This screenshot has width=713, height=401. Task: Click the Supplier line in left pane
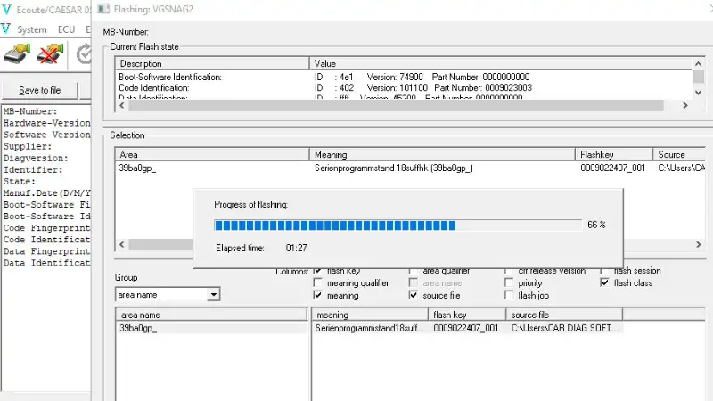coord(28,146)
